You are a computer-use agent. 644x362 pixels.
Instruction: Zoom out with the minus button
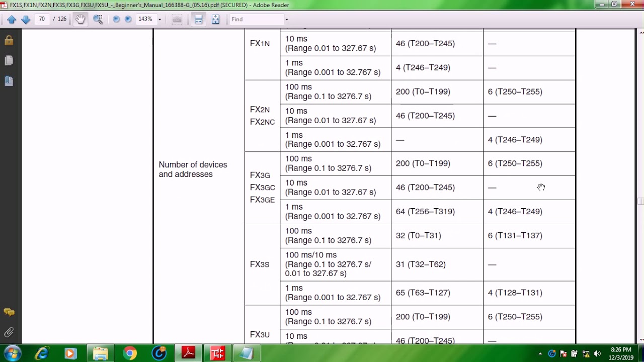(x=116, y=19)
